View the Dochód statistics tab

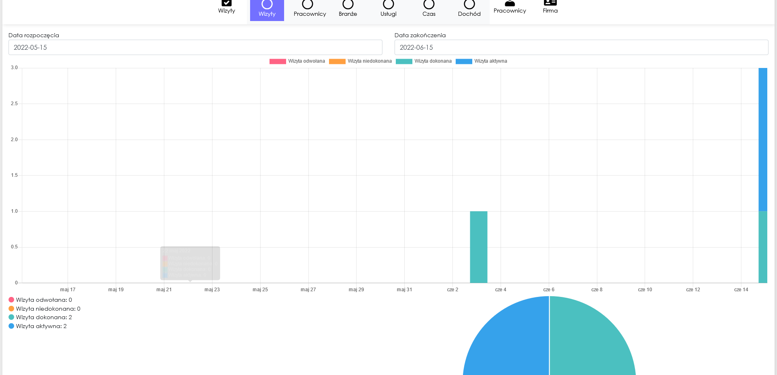pyautogui.click(x=469, y=9)
